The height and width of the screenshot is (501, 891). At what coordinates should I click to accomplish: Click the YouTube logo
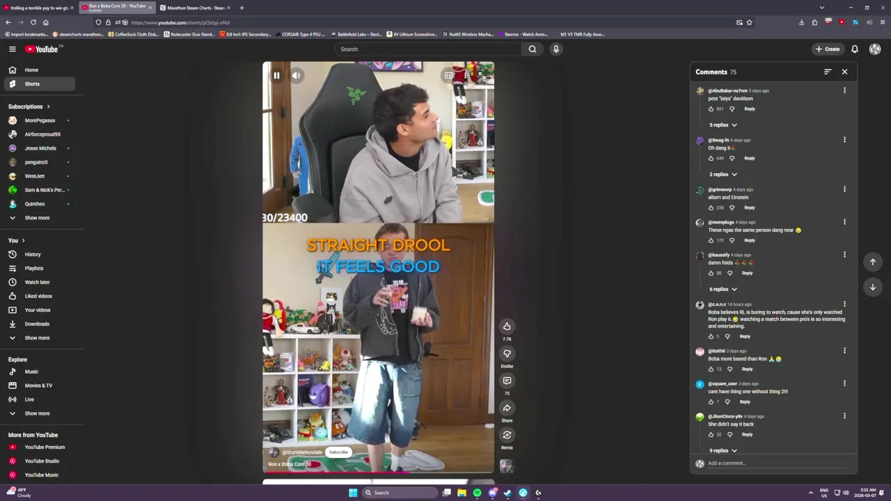(x=42, y=49)
